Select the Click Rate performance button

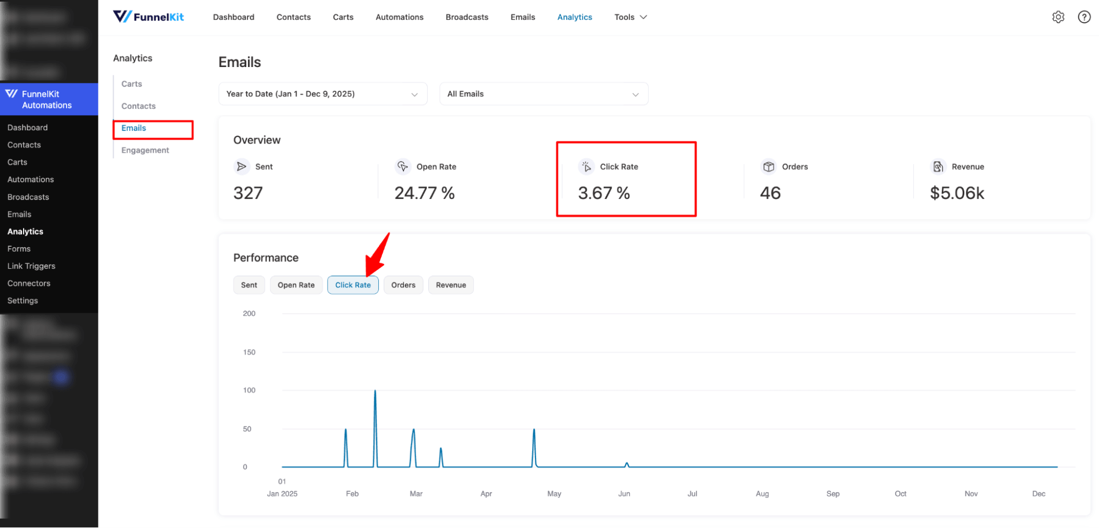(x=353, y=285)
